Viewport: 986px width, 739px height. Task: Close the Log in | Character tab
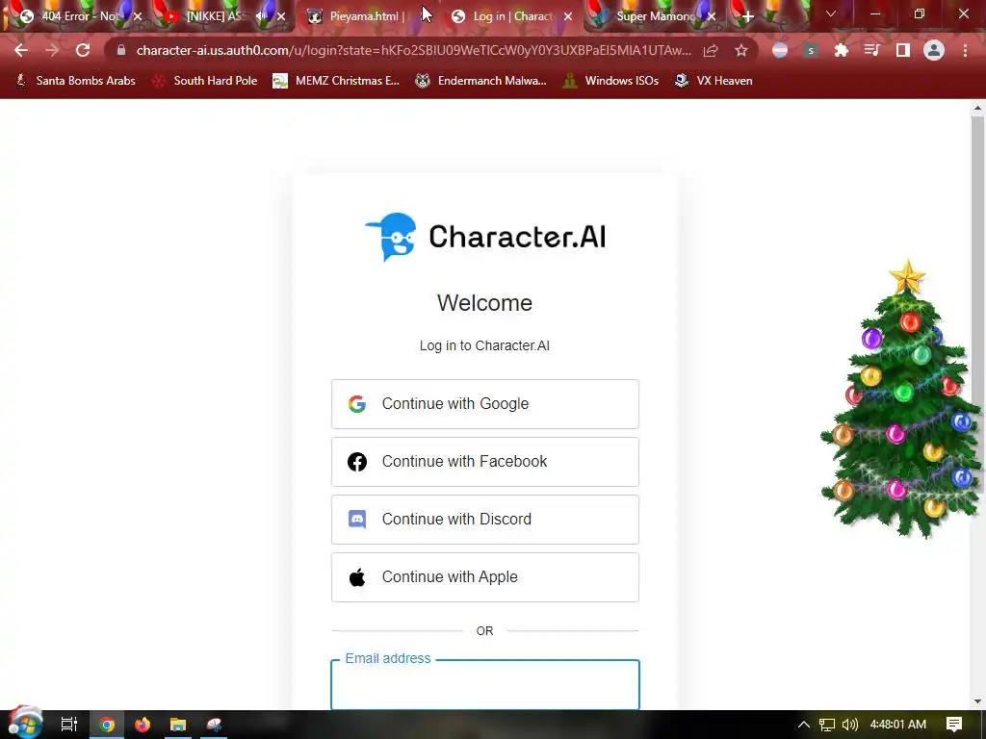point(568,16)
